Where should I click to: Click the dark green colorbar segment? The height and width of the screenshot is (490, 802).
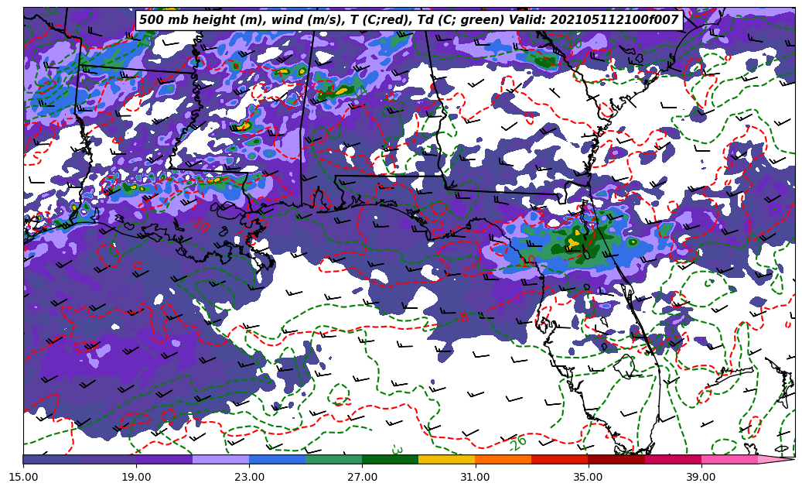click(390, 459)
